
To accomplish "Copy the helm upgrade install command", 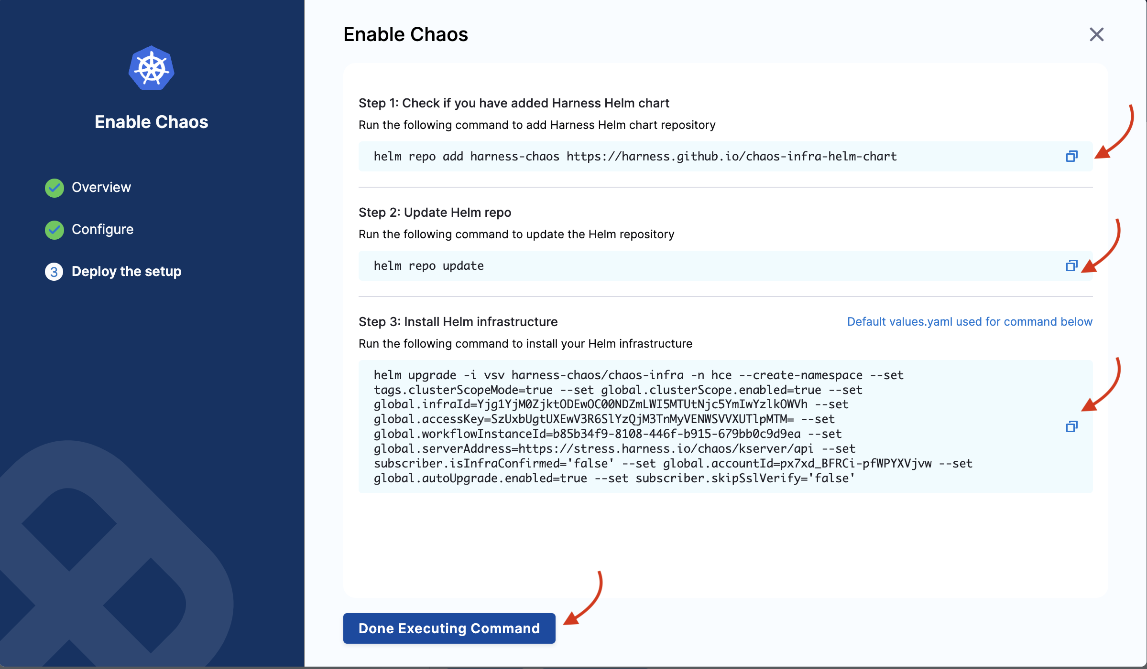I will [1071, 426].
